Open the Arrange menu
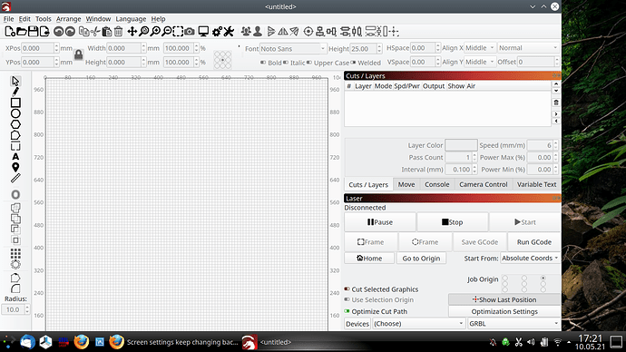The image size is (626, 352). click(x=68, y=19)
